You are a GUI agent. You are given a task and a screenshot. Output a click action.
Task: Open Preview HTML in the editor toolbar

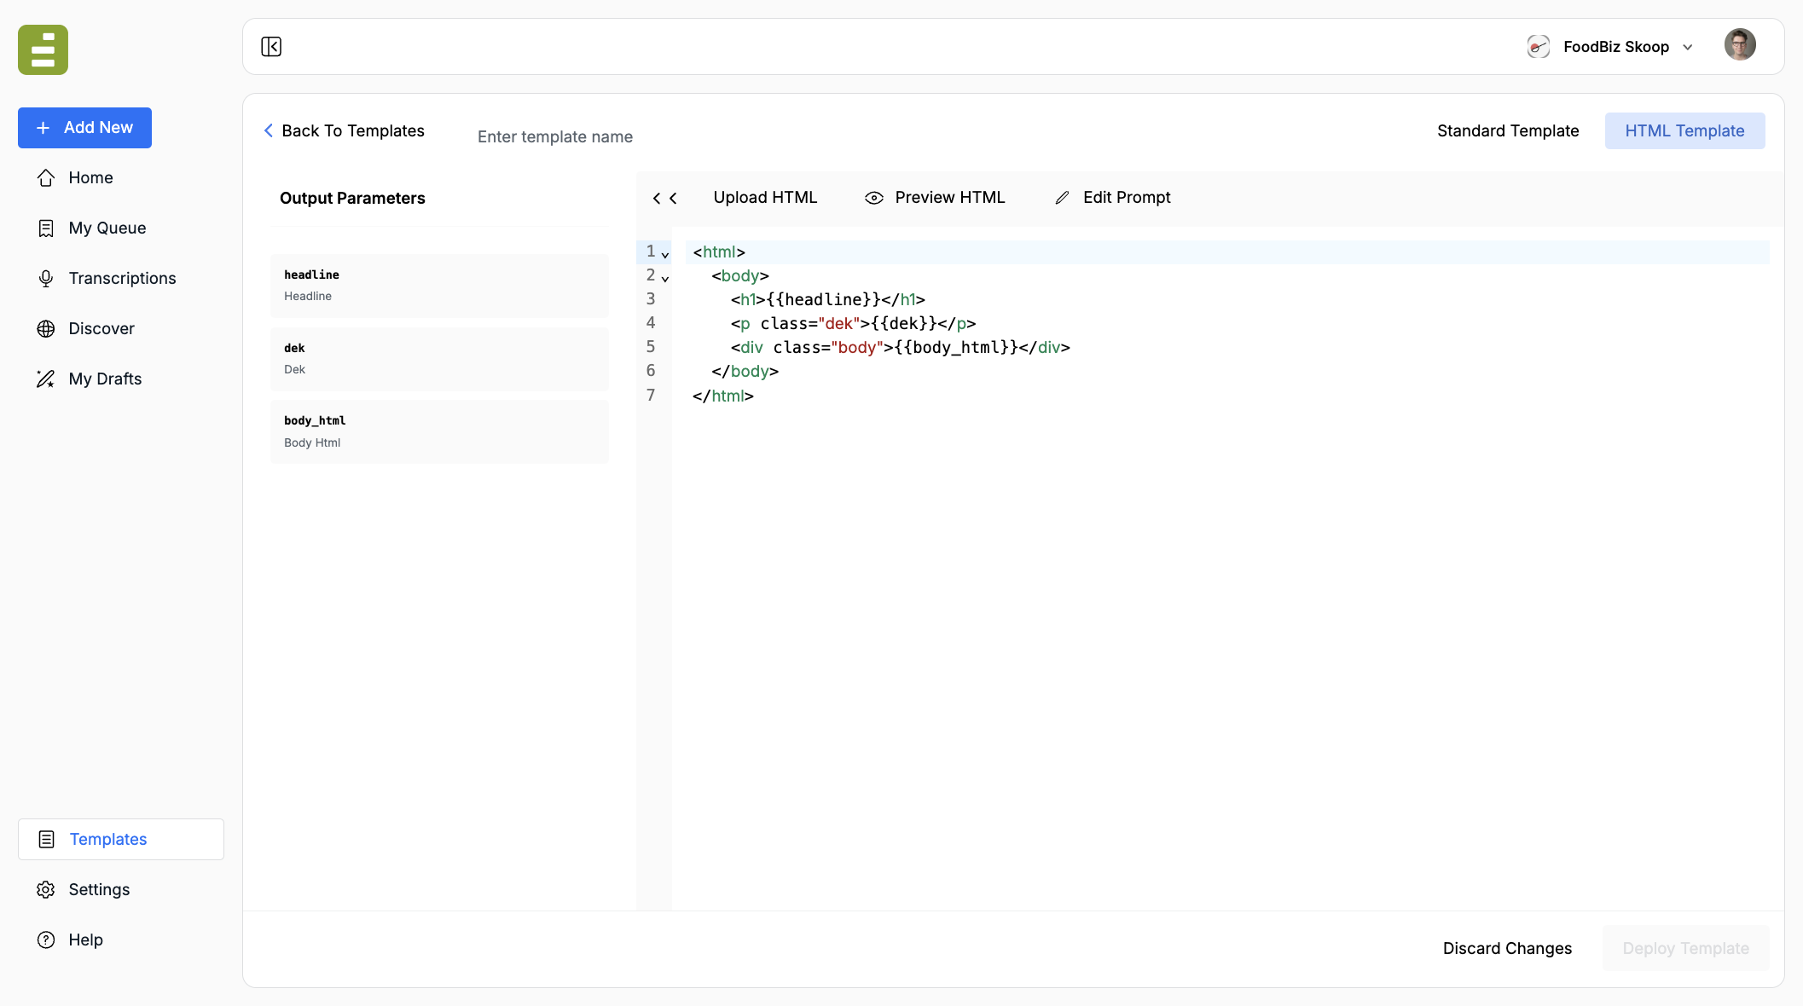click(935, 198)
